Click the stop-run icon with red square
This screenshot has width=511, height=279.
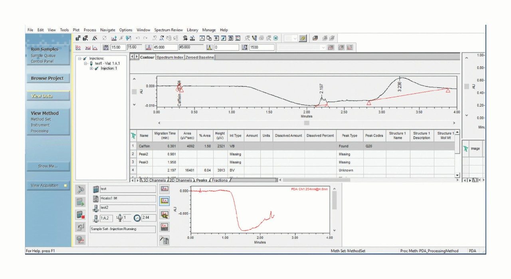(80, 215)
